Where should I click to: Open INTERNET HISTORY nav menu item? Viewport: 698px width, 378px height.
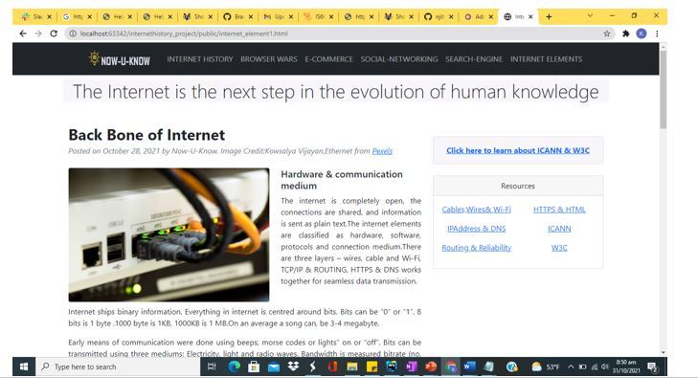pos(200,59)
